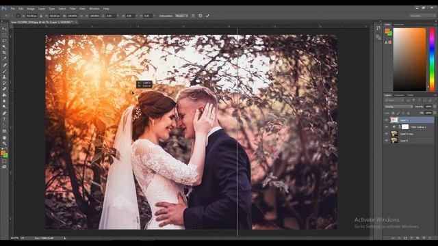Click the foreground color swatch in toolbar
Screen dimensions: 438x246
tap(3, 153)
